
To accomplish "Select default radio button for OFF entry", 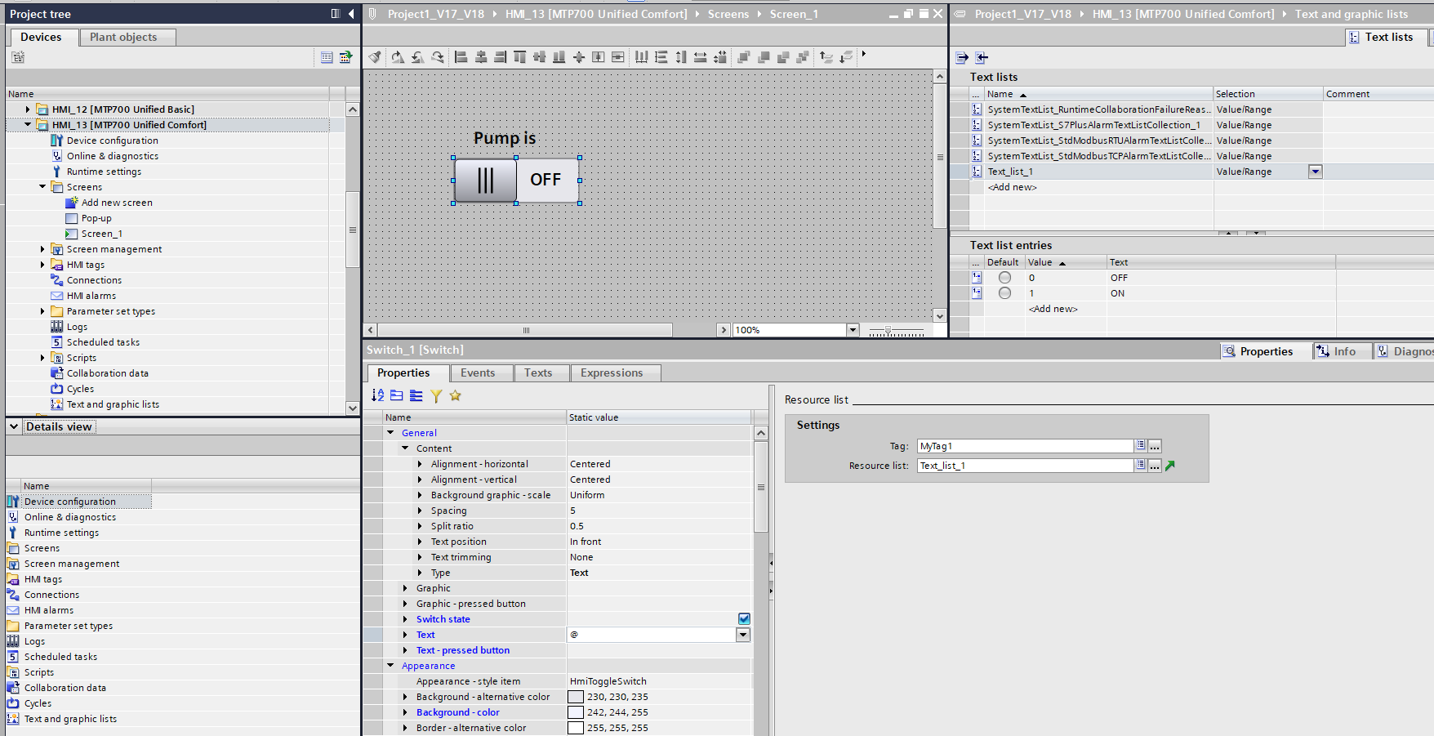I will pos(1004,278).
